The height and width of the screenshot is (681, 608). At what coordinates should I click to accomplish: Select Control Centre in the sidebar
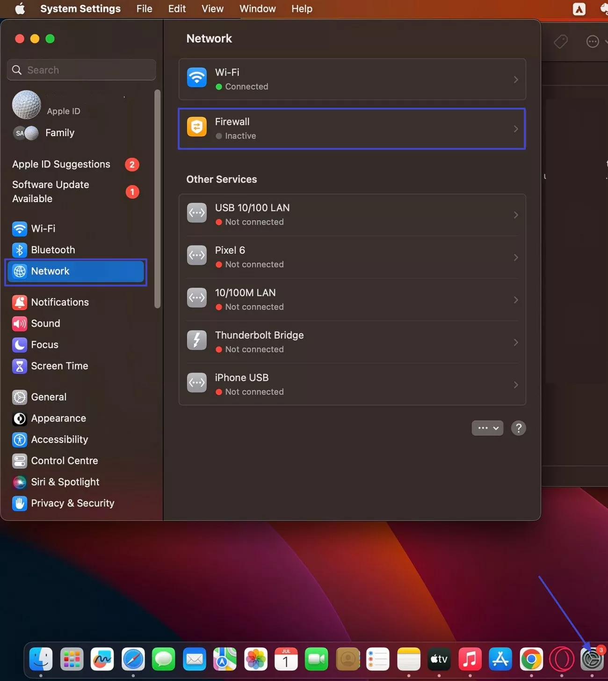click(64, 461)
